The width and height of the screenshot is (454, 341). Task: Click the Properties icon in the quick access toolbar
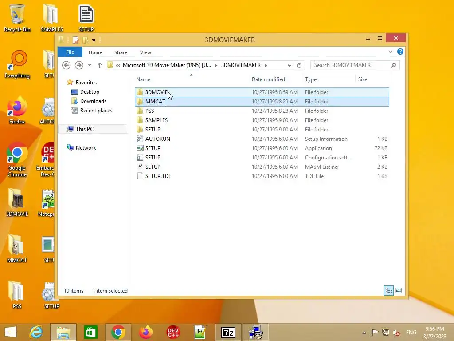click(x=75, y=40)
